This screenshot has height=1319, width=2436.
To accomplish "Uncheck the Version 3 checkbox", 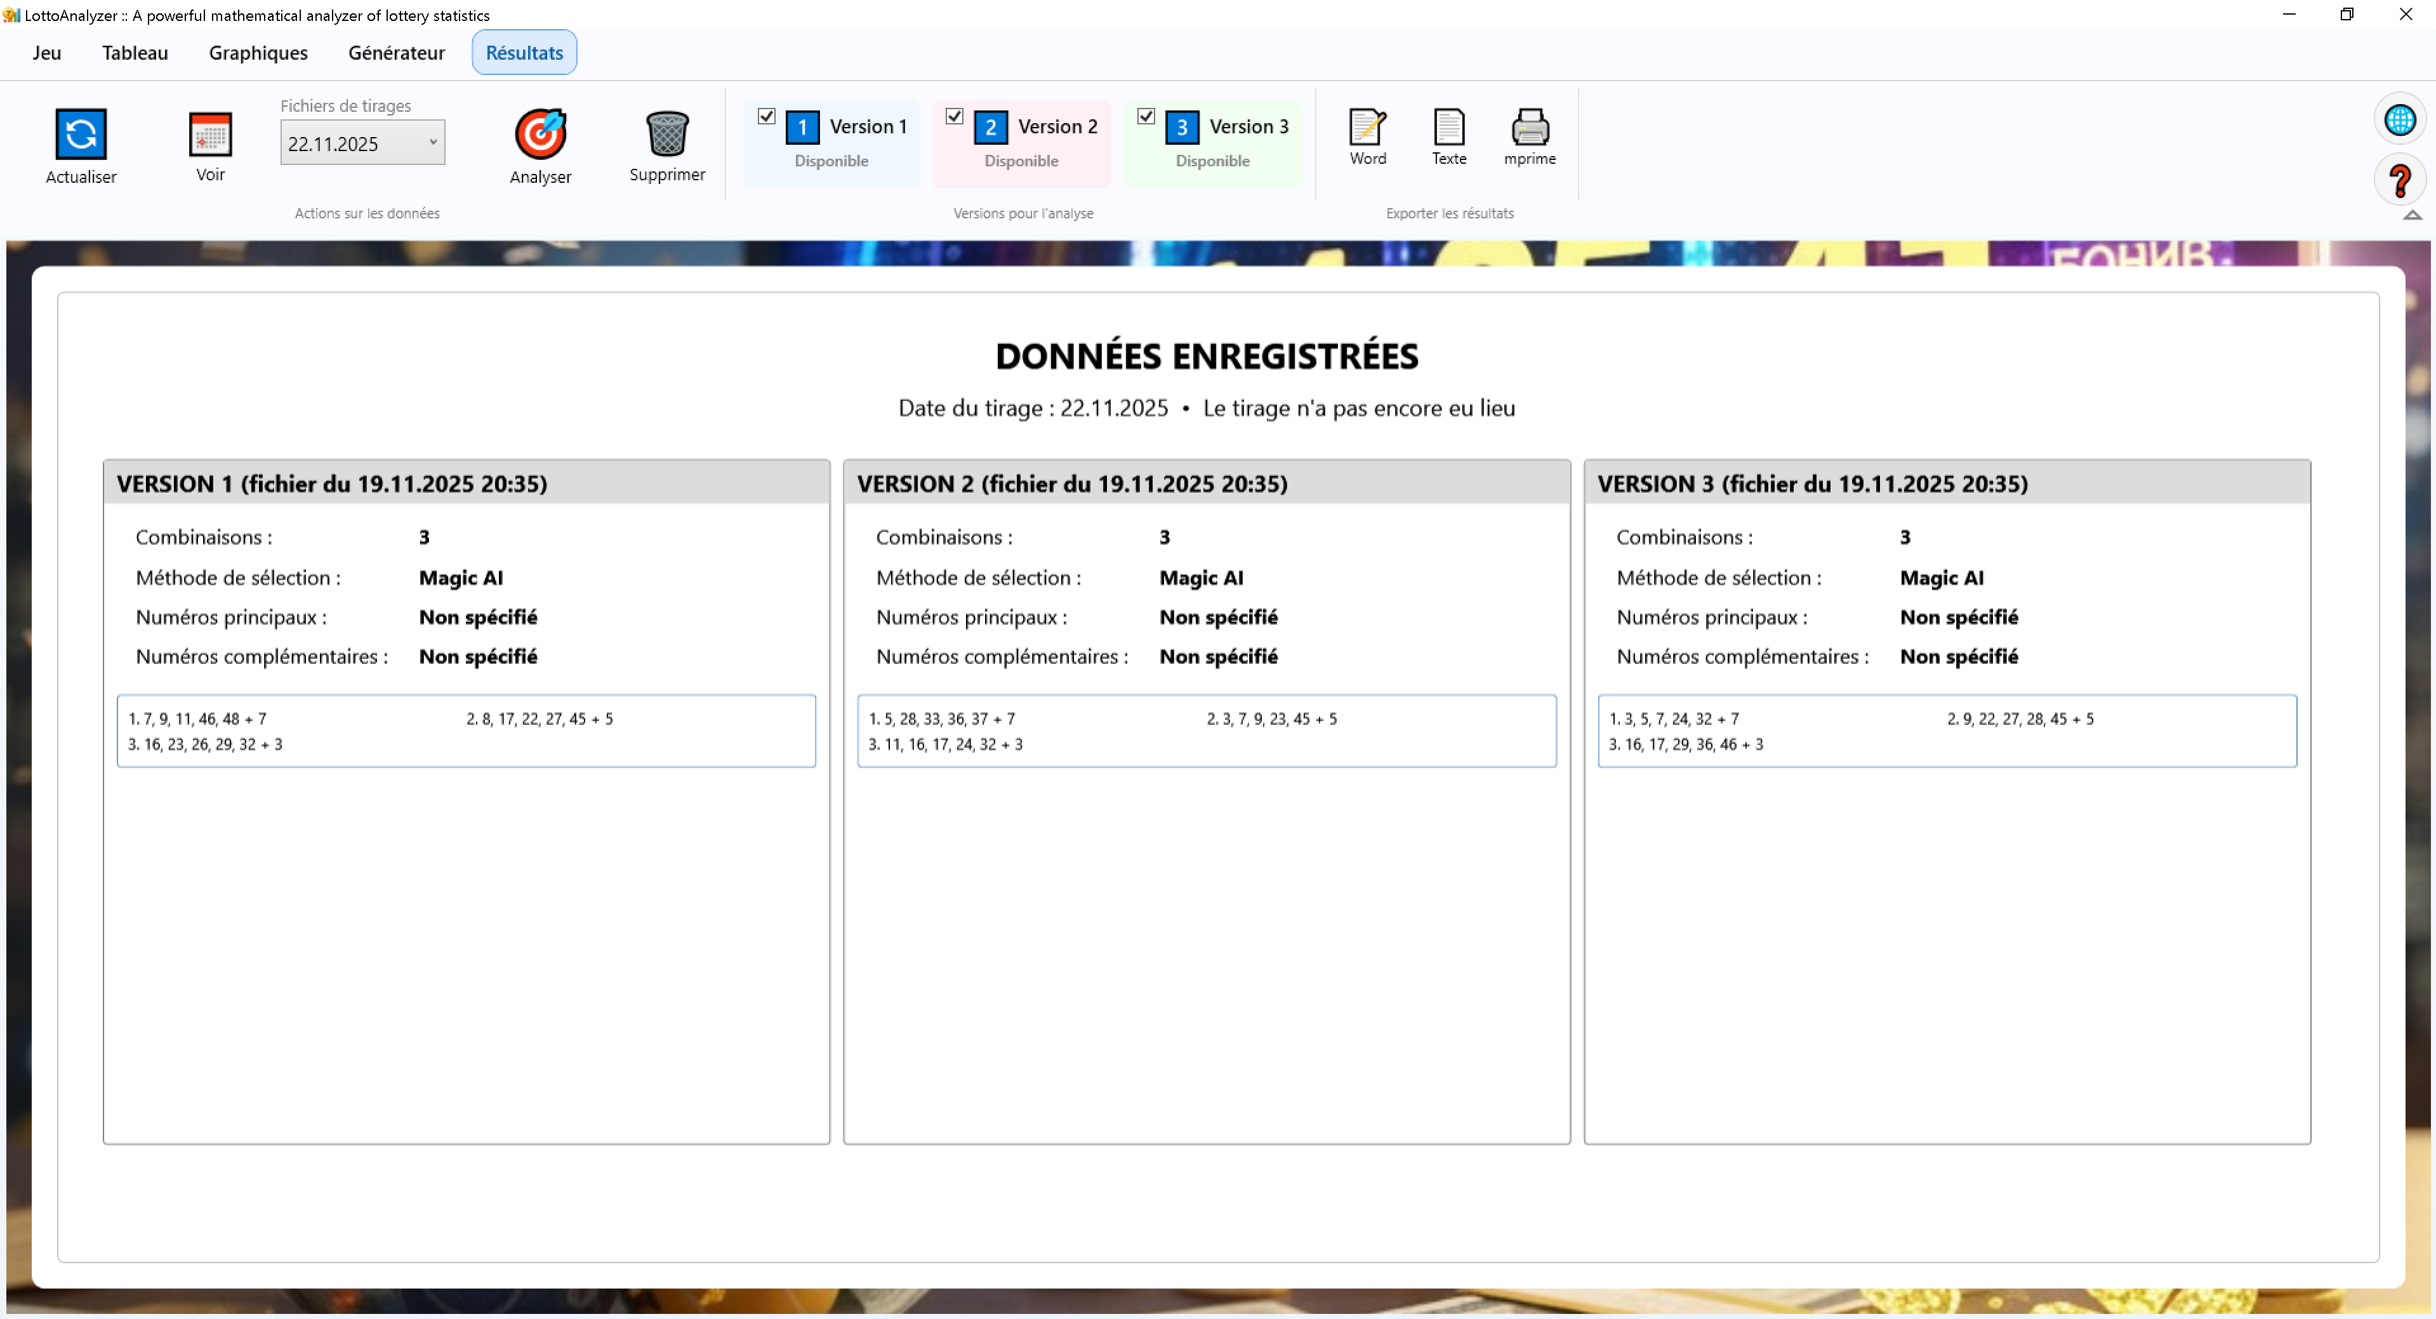I will [x=1145, y=116].
